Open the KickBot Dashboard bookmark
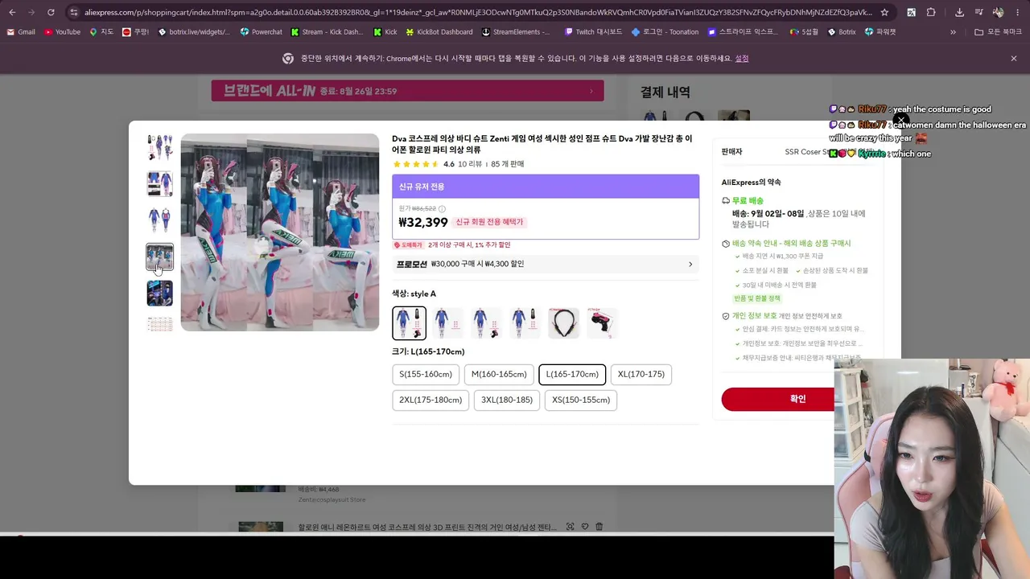 coord(439,32)
